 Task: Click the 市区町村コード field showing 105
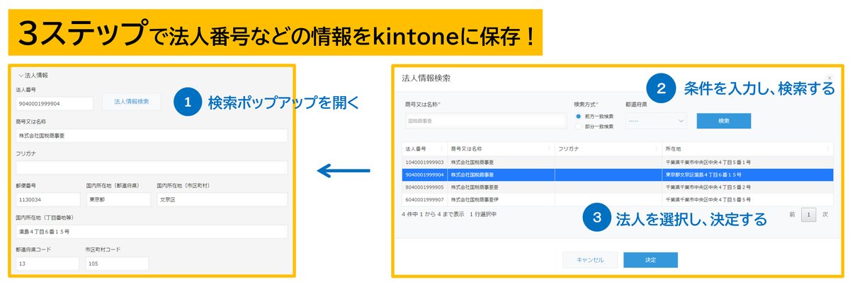click(117, 264)
